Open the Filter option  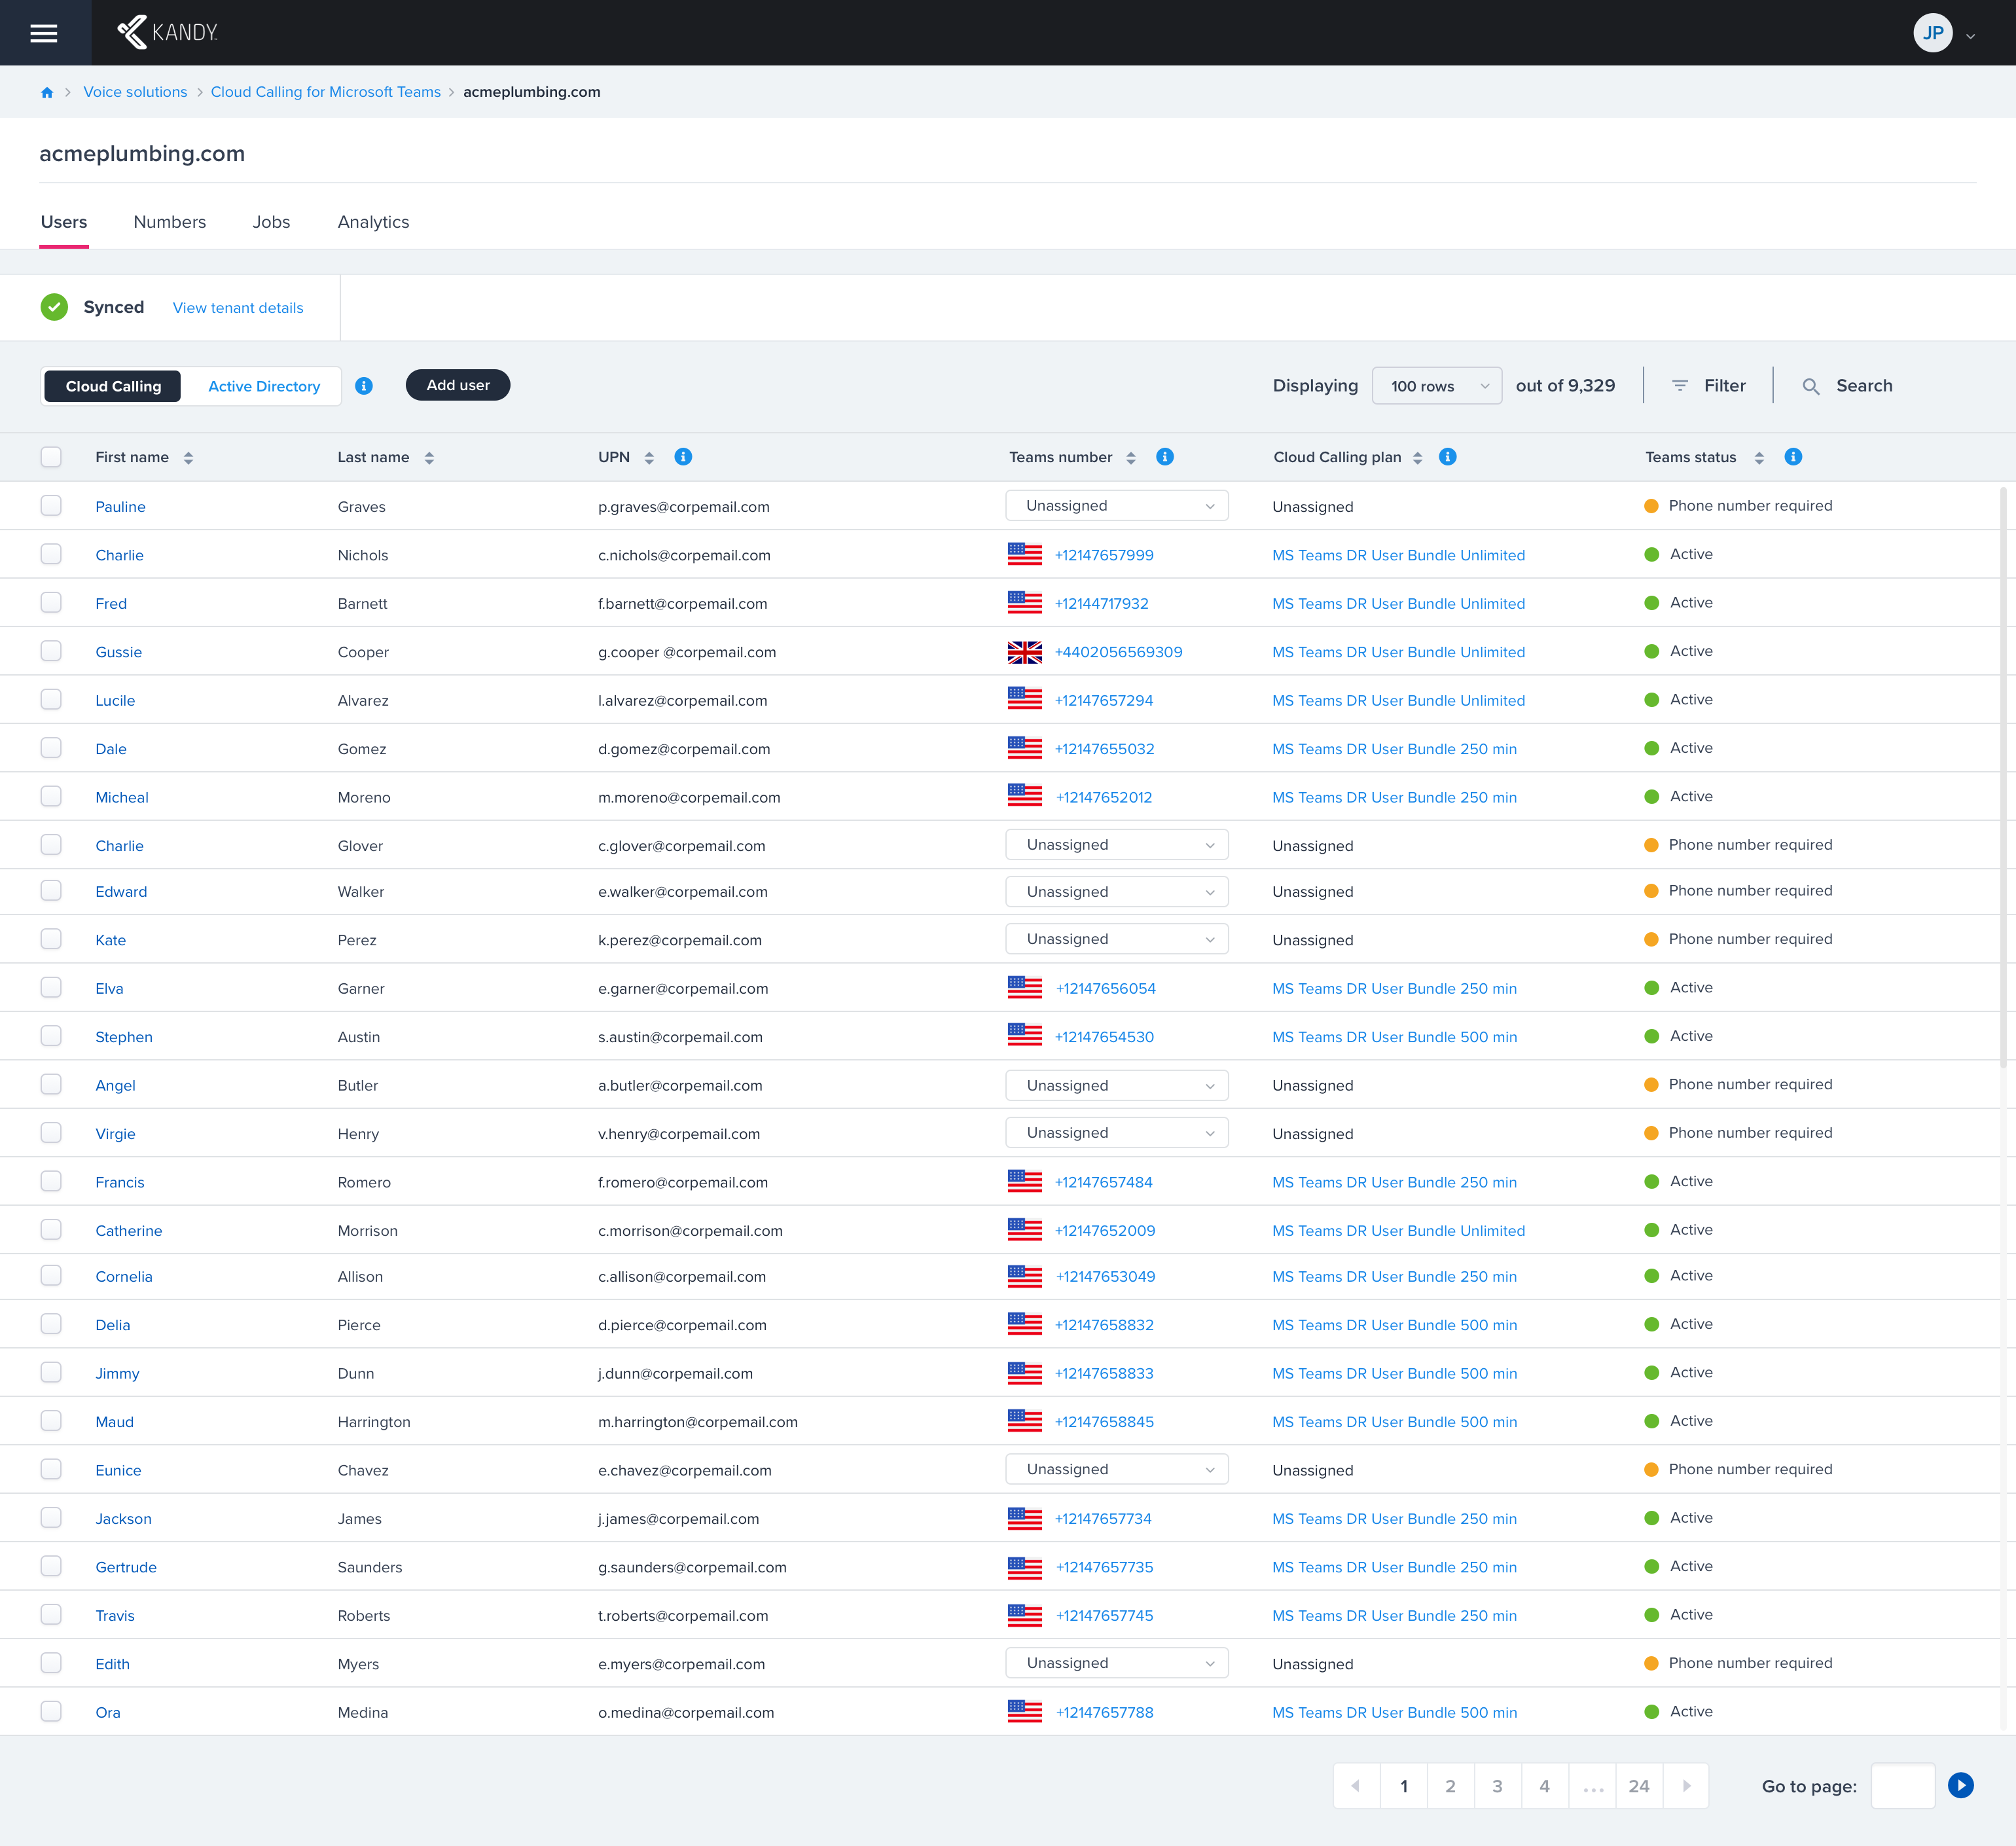(1709, 386)
